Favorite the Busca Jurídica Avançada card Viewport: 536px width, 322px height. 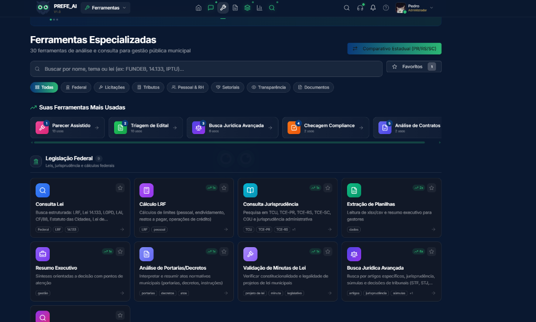point(431,252)
